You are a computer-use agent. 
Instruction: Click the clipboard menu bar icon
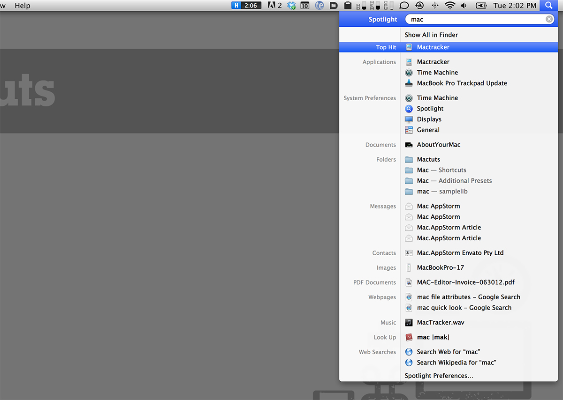point(348,6)
